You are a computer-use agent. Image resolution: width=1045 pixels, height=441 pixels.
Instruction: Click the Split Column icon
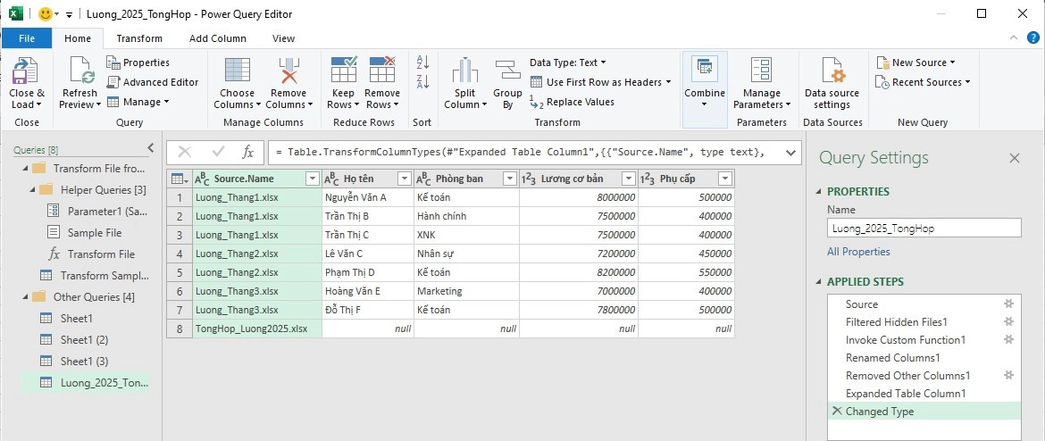(x=465, y=71)
